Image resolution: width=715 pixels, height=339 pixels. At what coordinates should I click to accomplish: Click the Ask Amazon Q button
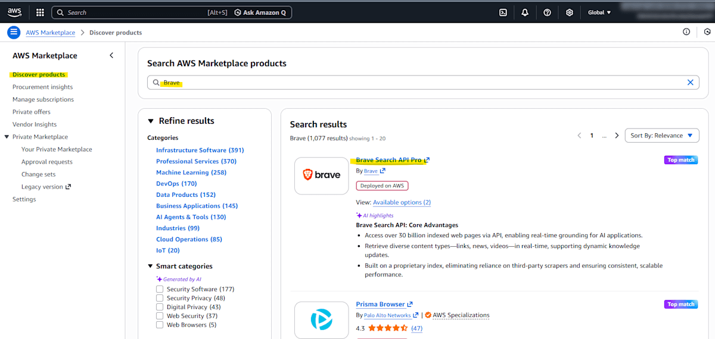point(261,12)
